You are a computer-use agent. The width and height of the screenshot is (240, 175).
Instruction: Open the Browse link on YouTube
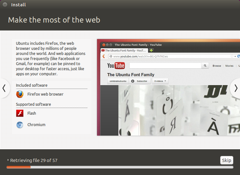(217, 66)
